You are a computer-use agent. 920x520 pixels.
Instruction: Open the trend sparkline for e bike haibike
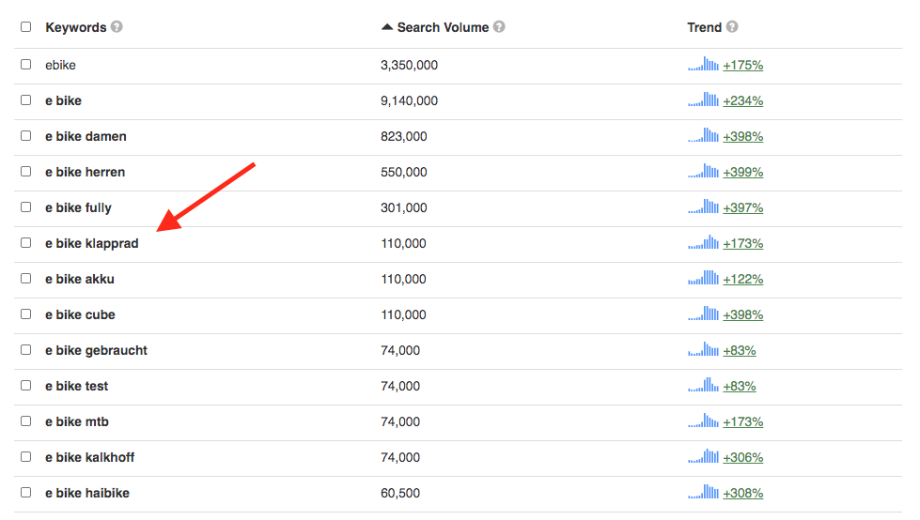point(703,493)
